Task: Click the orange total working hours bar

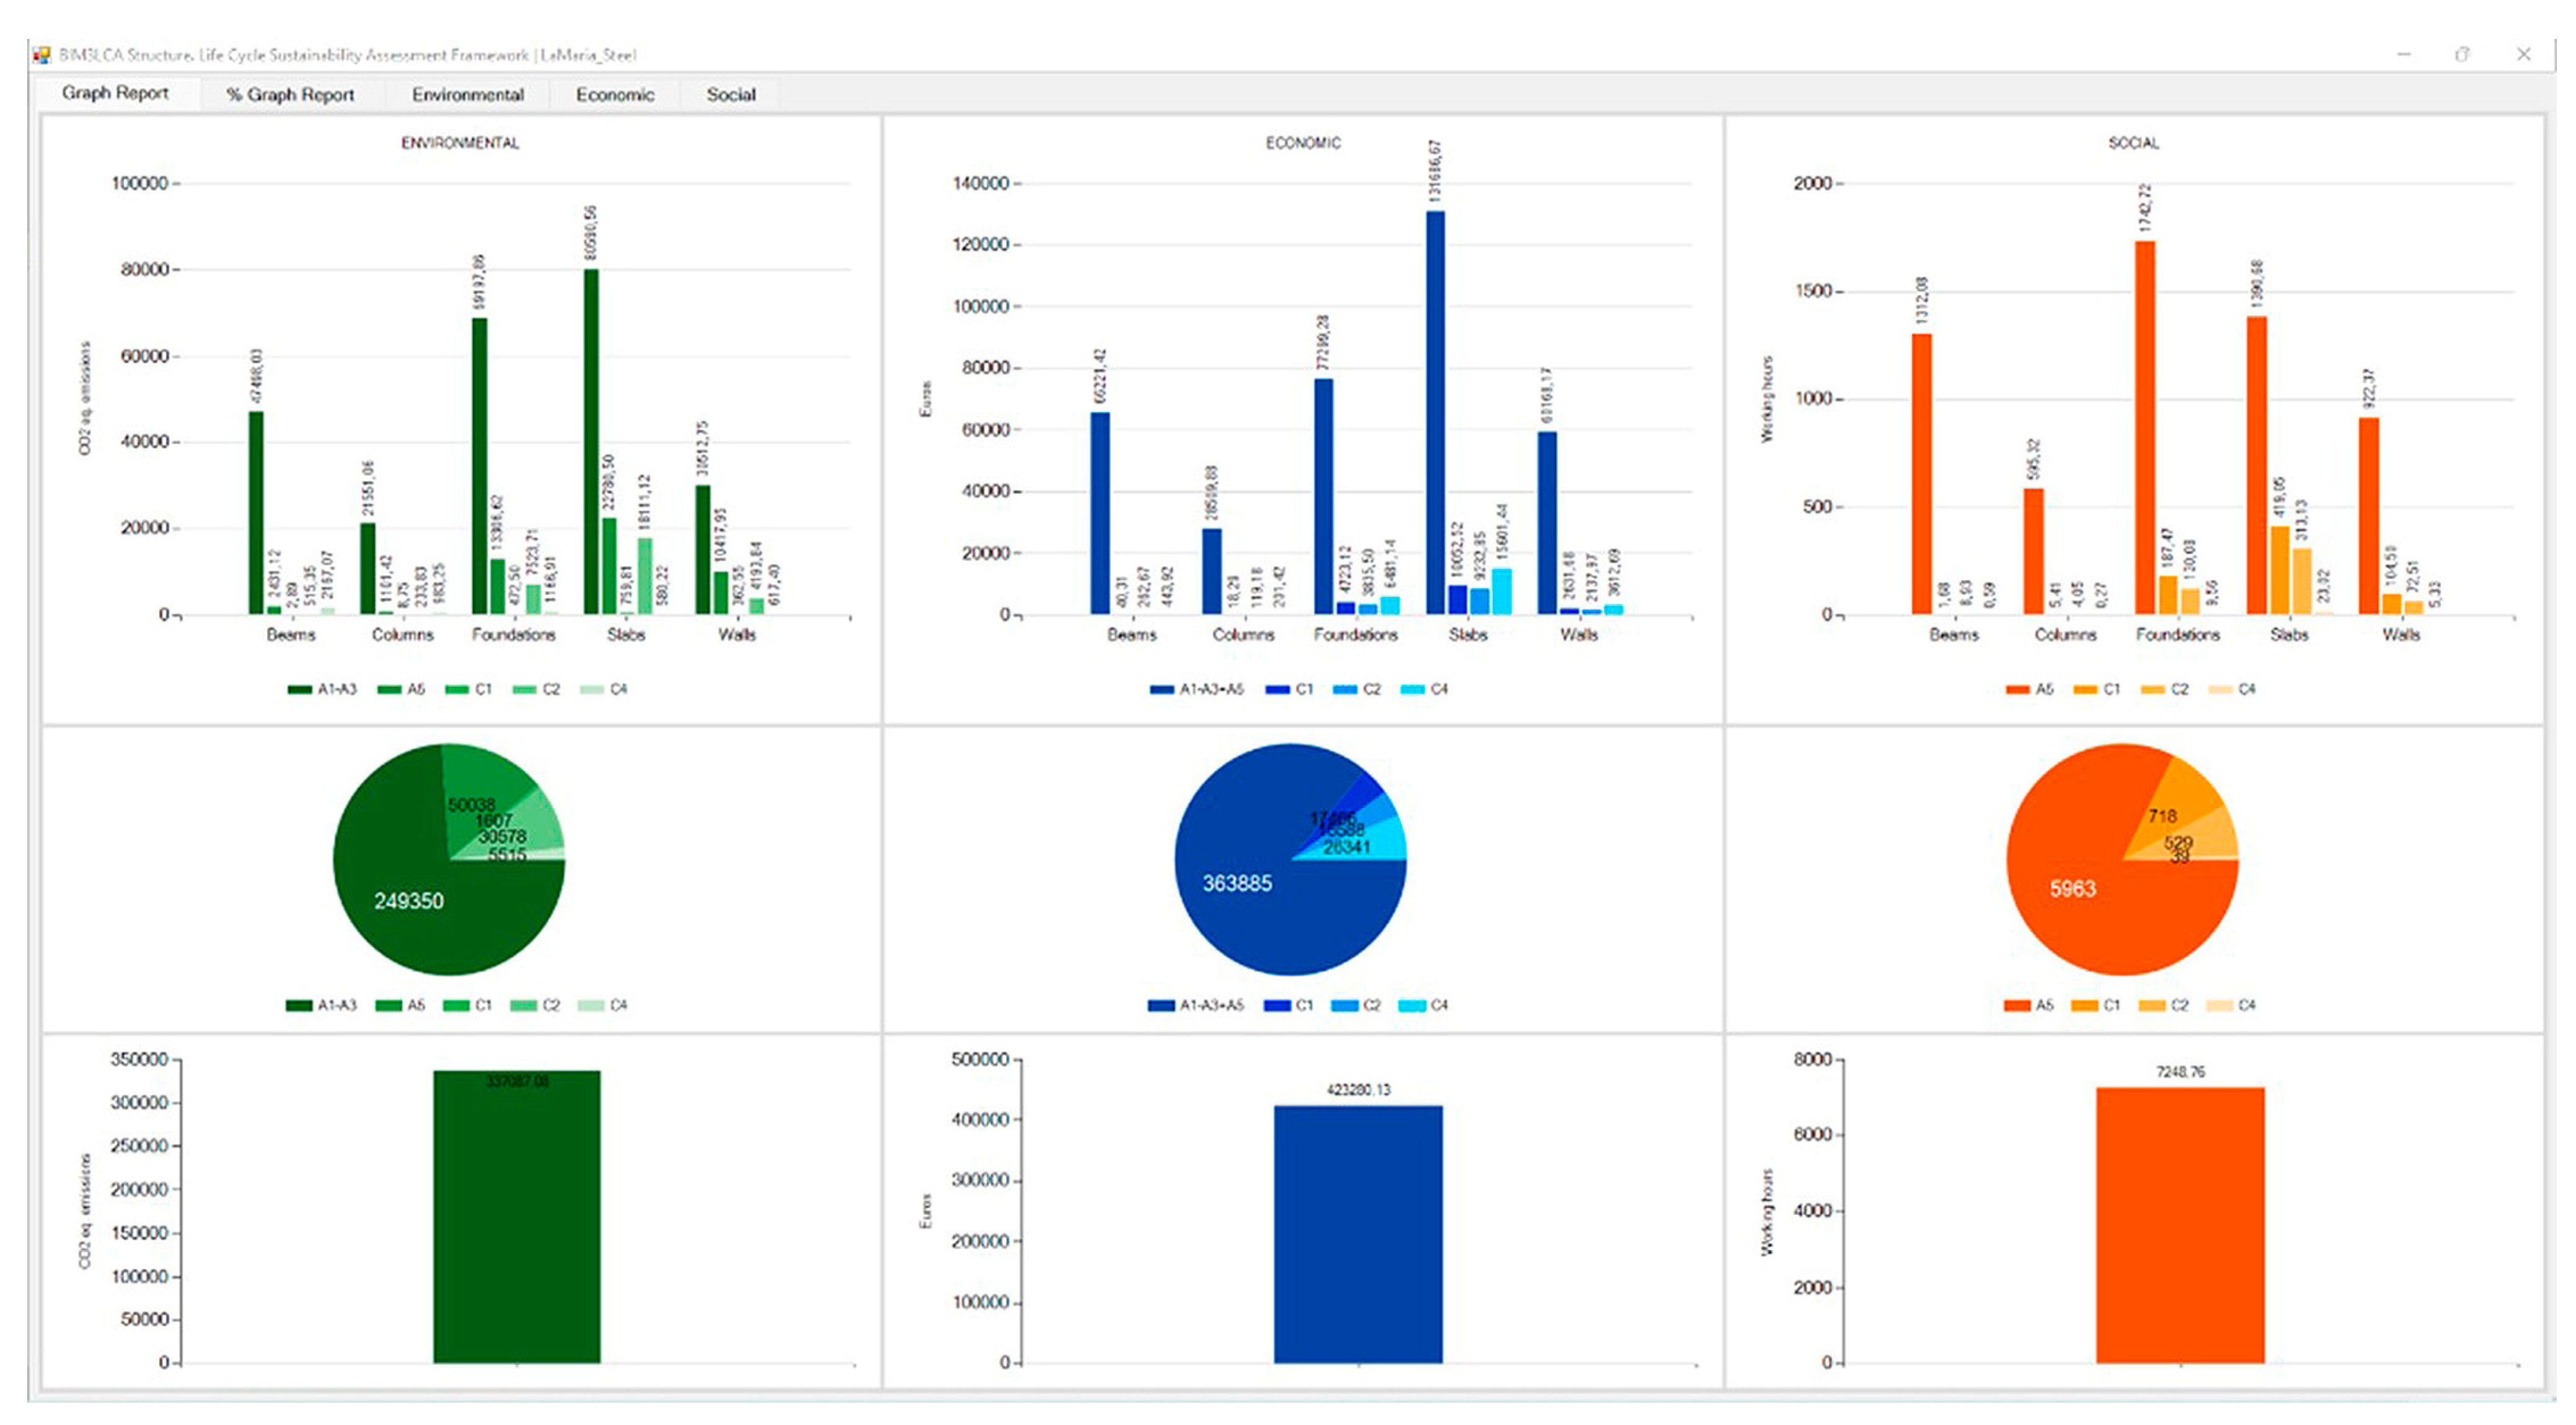Action: [x=2180, y=1225]
